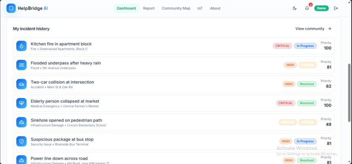Screen dimensions: 352x164
Task: Click priority 100 on Kitchen fire row
Action: 327,48
